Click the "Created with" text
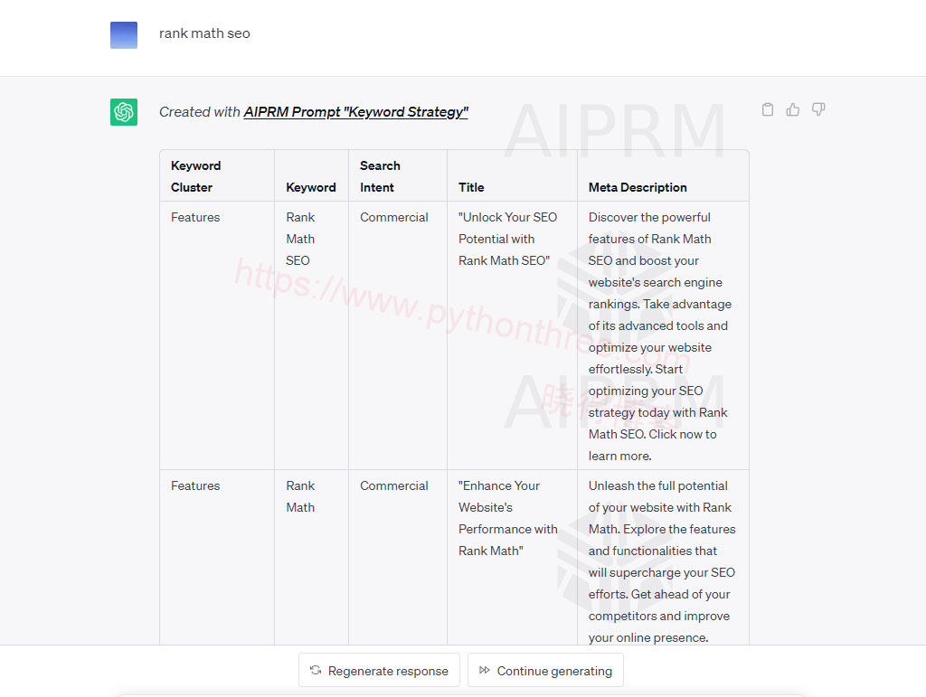 [x=200, y=111]
